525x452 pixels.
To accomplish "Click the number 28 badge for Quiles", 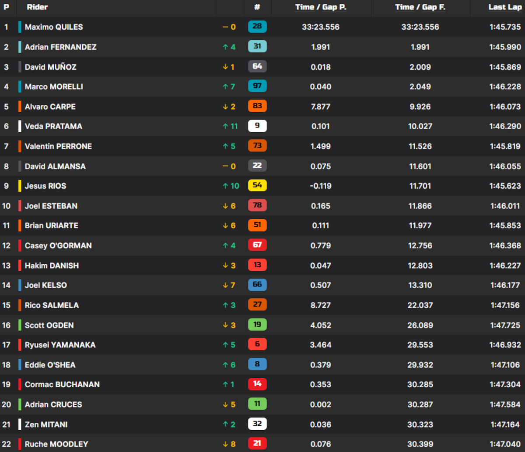I will 257,27.
